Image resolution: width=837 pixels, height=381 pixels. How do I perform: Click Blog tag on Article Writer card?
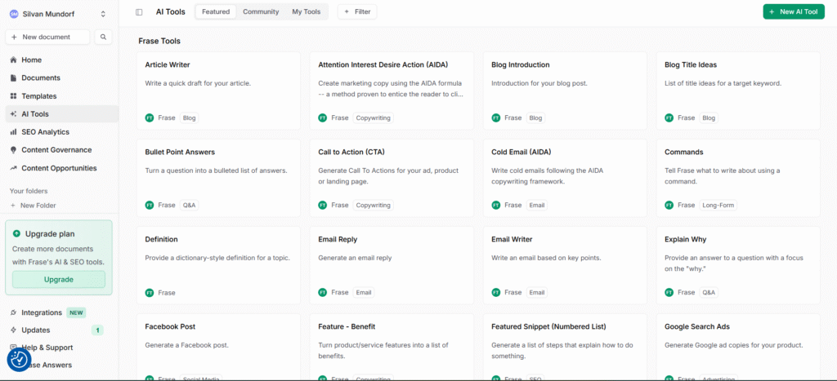point(189,117)
